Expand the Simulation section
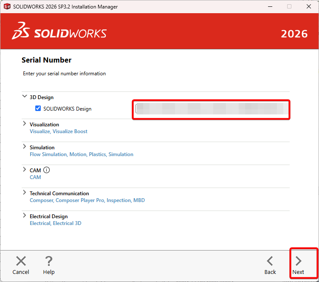 click(x=24, y=146)
